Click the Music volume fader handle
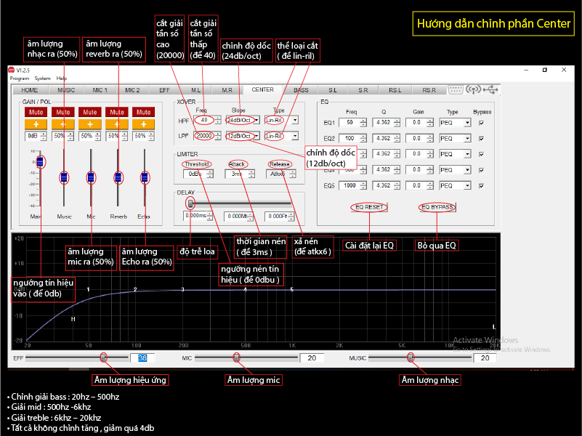Image resolution: width=582 pixels, height=436 pixels. point(64,178)
